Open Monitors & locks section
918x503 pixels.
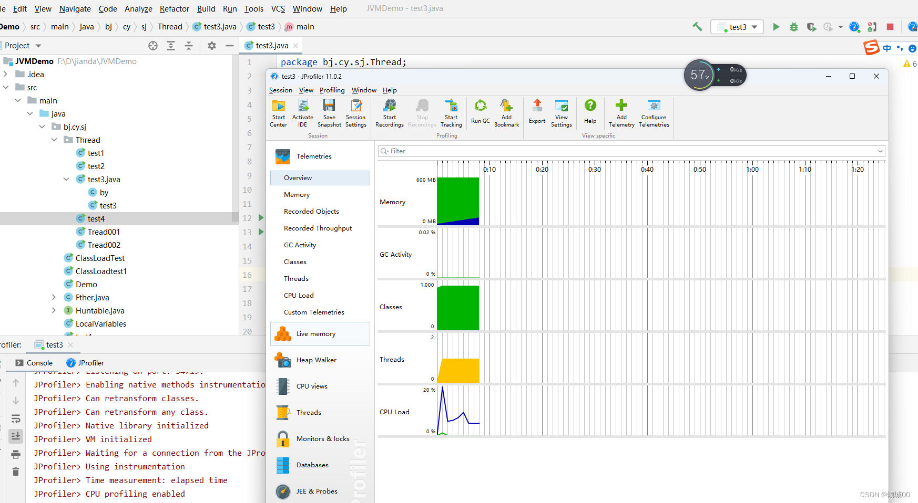click(320, 439)
